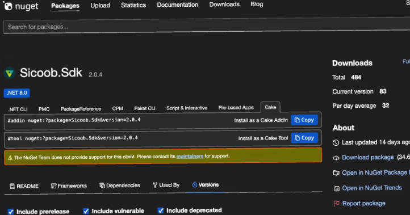This screenshot has height=215, width=410.
Task: Click Last updated 14 days ago text
Action: 376,142
